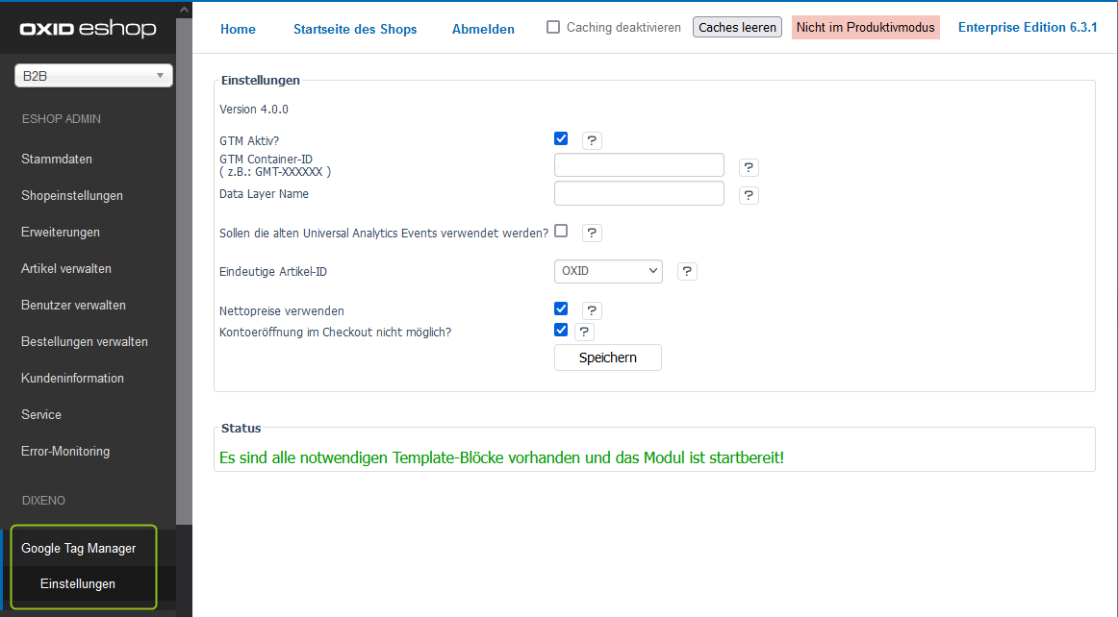The width and height of the screenshot is (1118, 617).
Task: Open Shopeinstellungen in the sidebar
Action: 72,195
